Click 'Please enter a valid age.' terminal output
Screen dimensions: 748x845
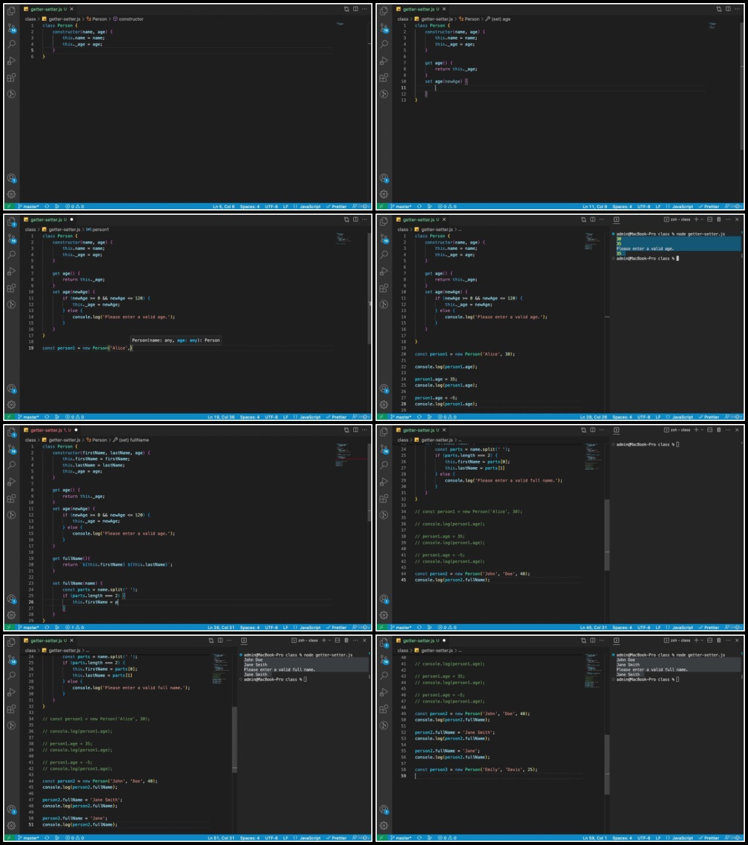click(x=645, y=249)
